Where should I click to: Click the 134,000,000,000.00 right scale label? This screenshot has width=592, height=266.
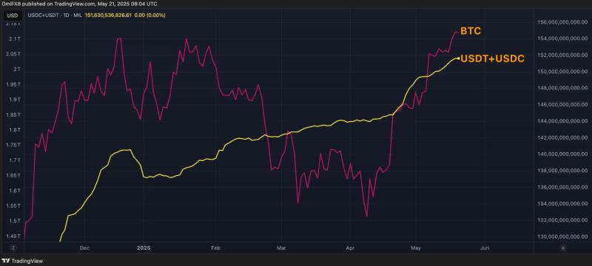(562, 204)
